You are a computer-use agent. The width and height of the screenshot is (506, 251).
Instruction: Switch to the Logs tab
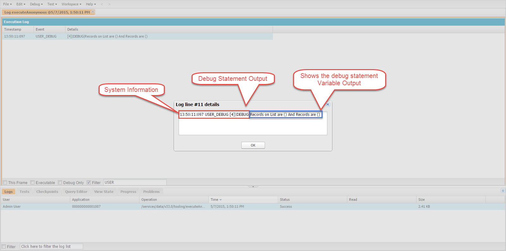point(9,192)
